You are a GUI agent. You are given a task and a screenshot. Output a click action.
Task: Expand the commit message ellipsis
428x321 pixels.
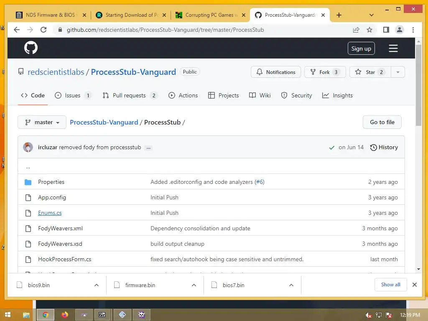pyautogui.click(x=148, y=148)
